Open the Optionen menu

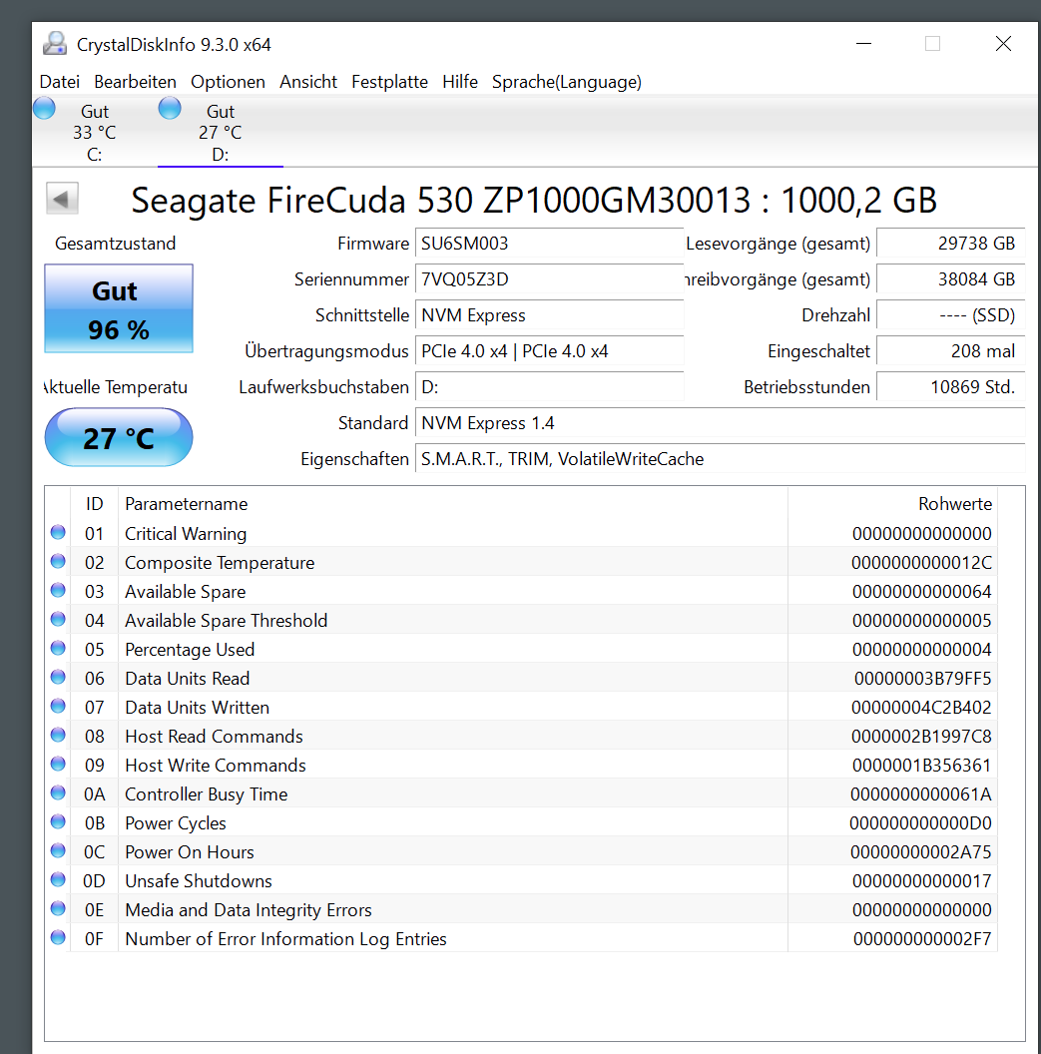pos(228,82)
